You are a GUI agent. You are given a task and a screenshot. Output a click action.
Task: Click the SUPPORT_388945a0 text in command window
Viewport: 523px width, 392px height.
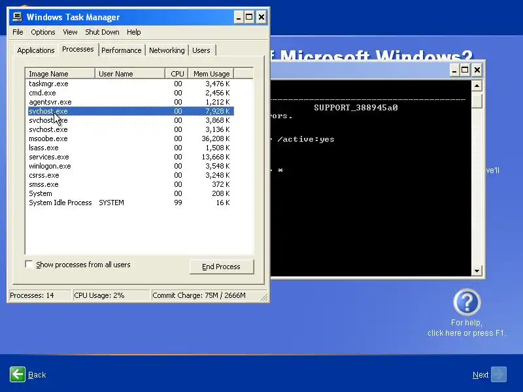click(356, 108)
